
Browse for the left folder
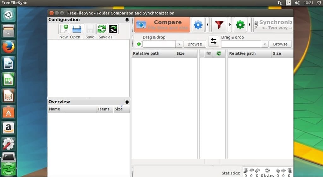click(x=195, y=44)
